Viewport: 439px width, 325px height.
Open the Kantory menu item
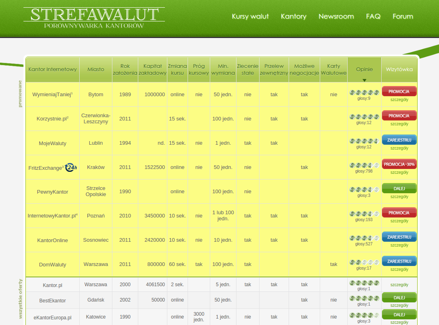[x=294, y=16]
